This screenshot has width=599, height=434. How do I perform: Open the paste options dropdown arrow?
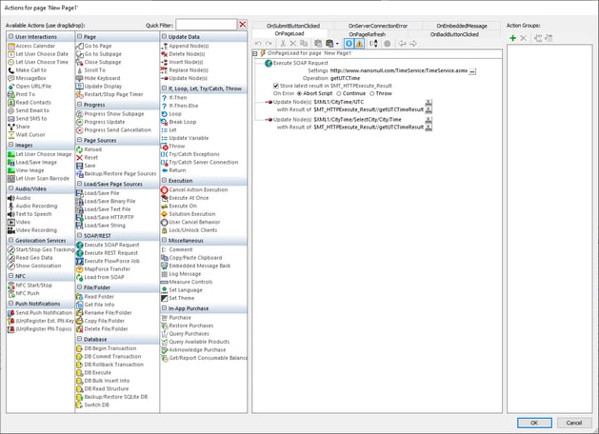[x=337, y=44]
